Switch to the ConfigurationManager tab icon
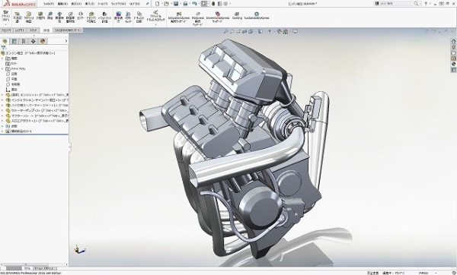This screenshot has width=457, height=275. pos(24,41)
